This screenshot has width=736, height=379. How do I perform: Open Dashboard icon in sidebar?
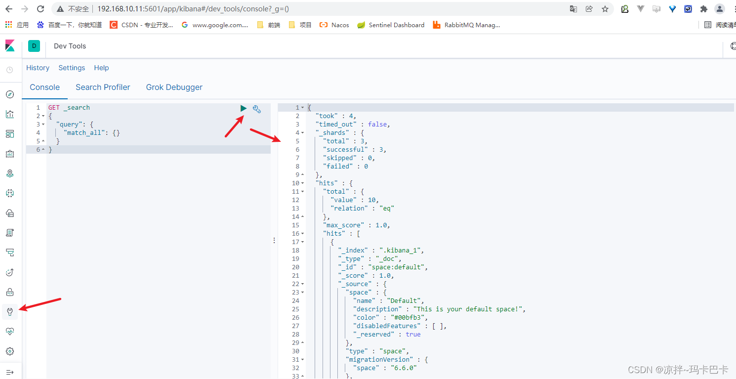pyautogui.click(x=10, y=134)
